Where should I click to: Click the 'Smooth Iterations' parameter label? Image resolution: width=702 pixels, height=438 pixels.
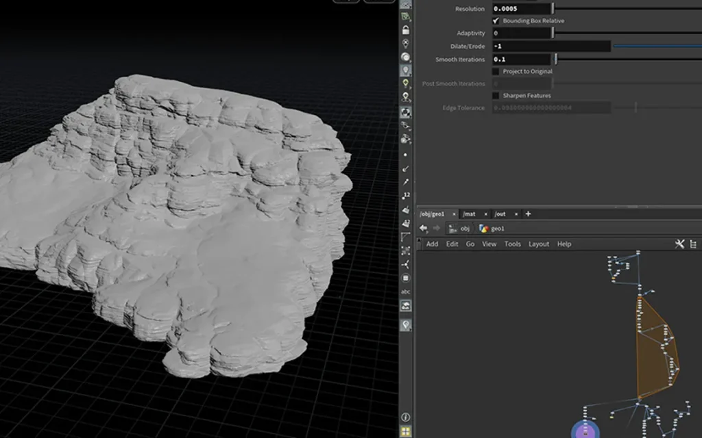[460, 60]
